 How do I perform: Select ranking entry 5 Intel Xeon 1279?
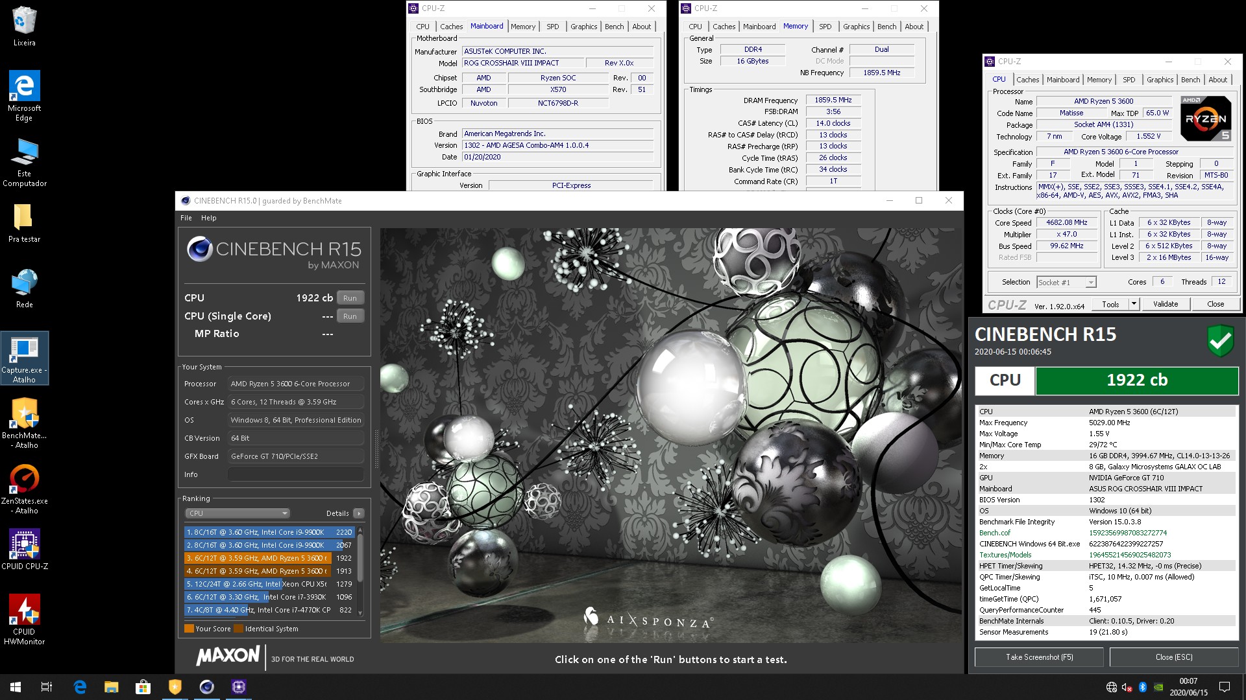click(x=269, y=584)
